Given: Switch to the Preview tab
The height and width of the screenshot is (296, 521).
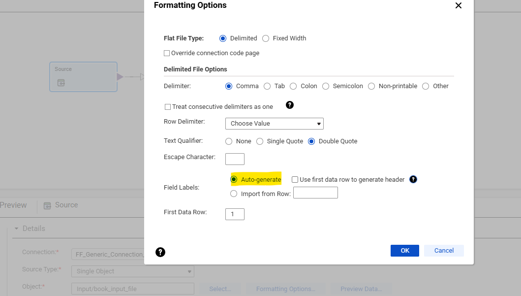Looking at the screenshot, I should tap(13, 205).
